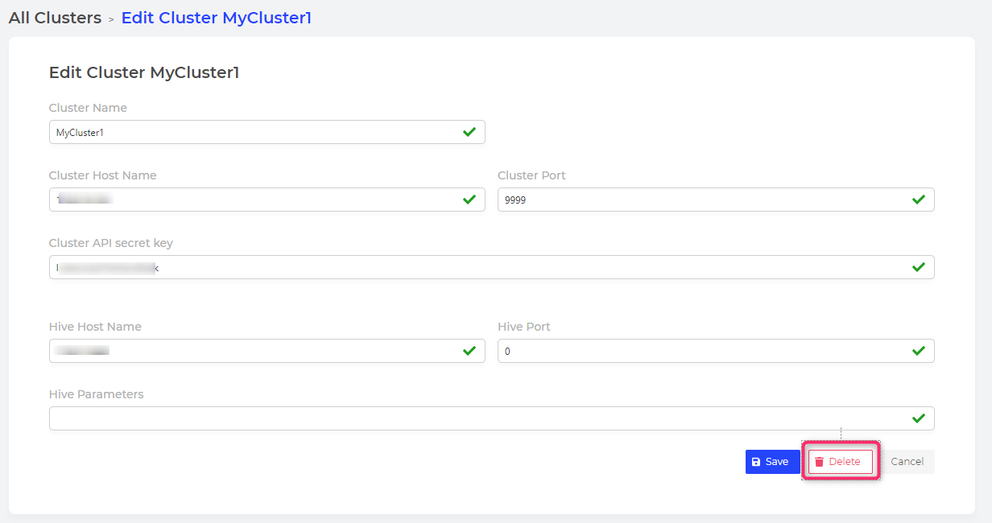This screenshot has width=992, height=523.
Task: Select the Hive Port input showing 0
Action: click(x=716, y=351)
